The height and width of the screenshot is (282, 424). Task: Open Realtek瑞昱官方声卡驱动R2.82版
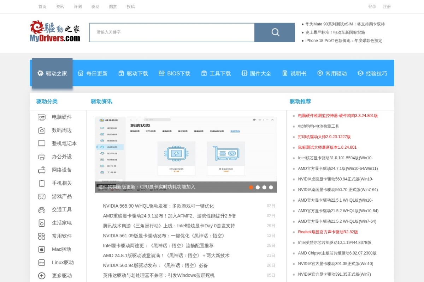click(x=328, y=232)
